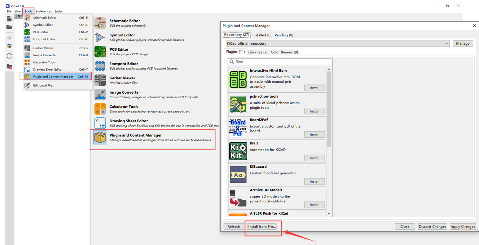Screen dimensions: 479x245
Task: Launch PCB Editor from its green icon
Action: [100, 52]
